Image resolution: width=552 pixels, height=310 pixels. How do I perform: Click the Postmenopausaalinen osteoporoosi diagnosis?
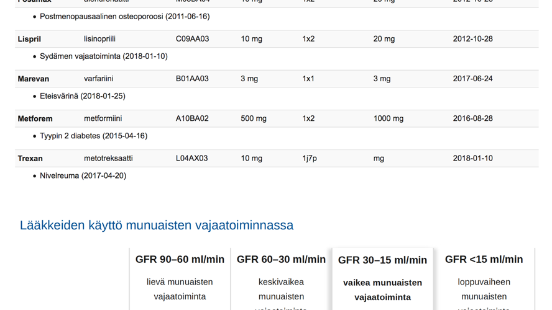124,17
